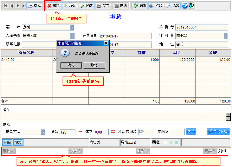
Task: Go to the previous record arrow
Action: [x=12, y=6]
